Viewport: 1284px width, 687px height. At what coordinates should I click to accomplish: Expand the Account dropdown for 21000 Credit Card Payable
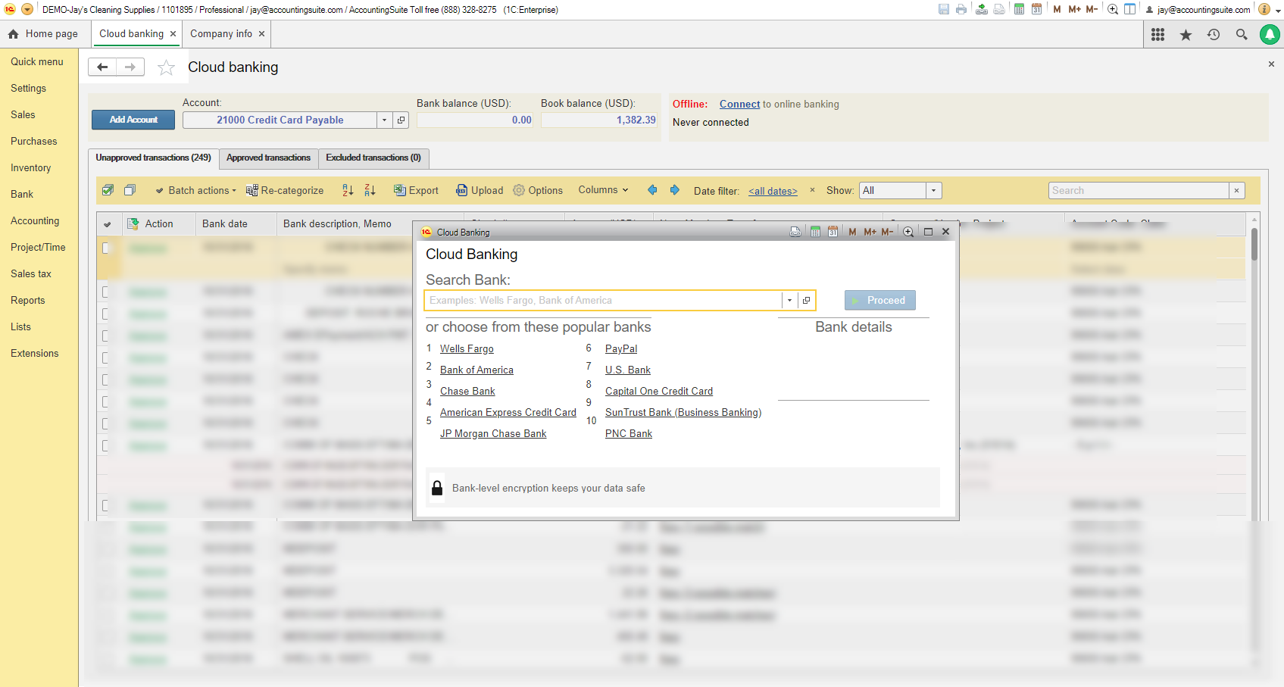[385, 120]
